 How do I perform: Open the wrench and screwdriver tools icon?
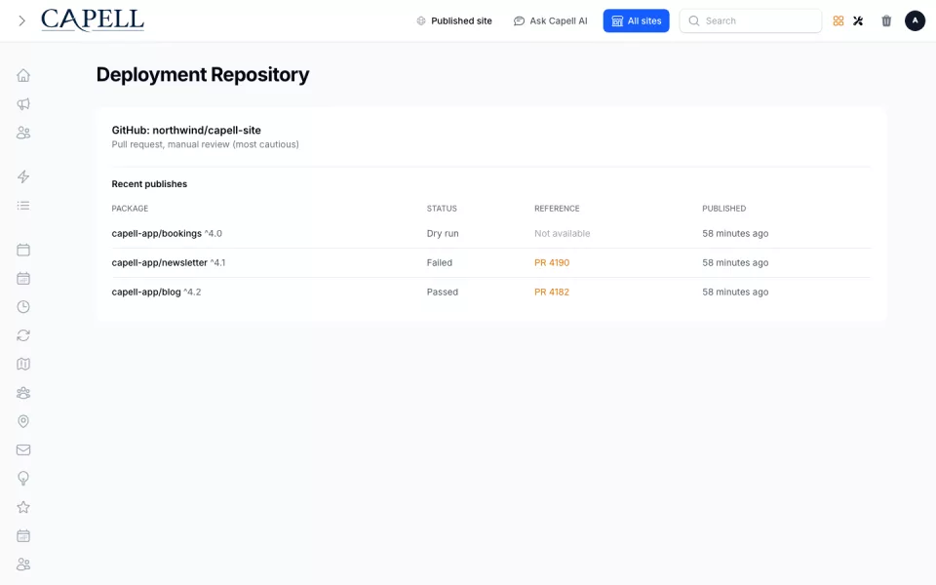pos(858,20)
